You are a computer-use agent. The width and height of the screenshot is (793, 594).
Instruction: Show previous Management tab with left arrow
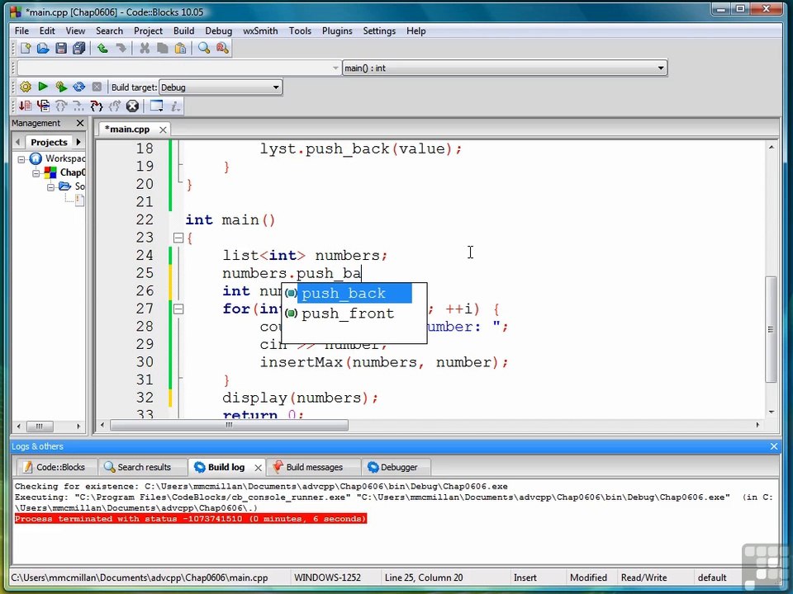click(x=18, y=142)
